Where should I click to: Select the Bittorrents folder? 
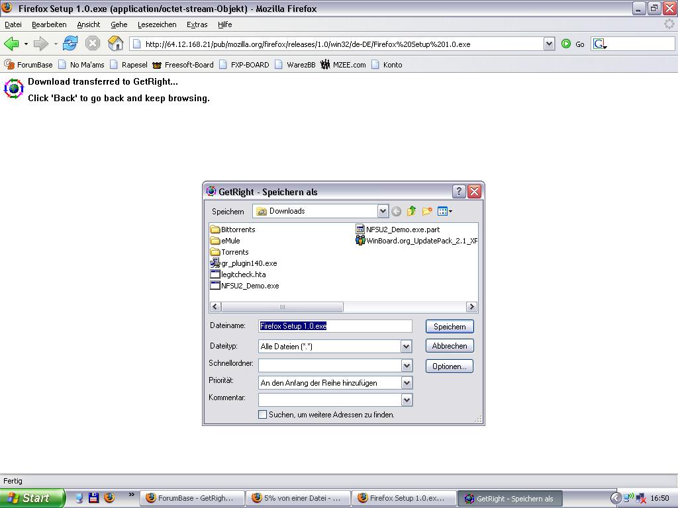(232, 230)
